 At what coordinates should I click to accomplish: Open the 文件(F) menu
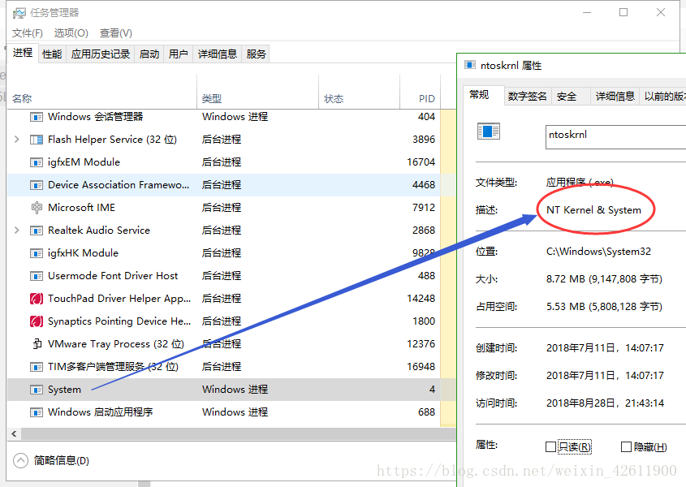pyautogui.click(x=27, y=33)
